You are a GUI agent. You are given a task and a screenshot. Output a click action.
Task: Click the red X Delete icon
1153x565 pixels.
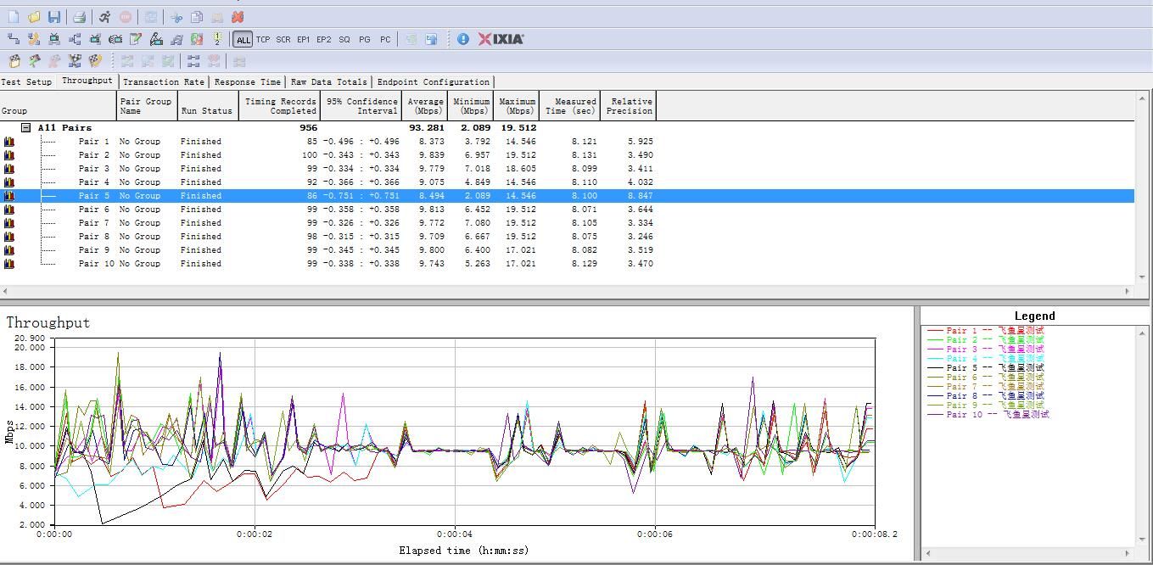coord(238,17)
